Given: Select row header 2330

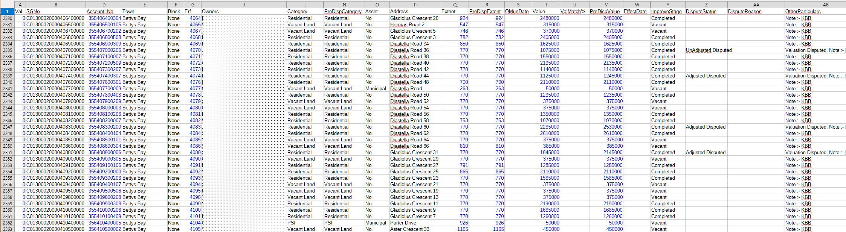Looking at the screenshot, I should pyautogui.click(x=7, y=18).
